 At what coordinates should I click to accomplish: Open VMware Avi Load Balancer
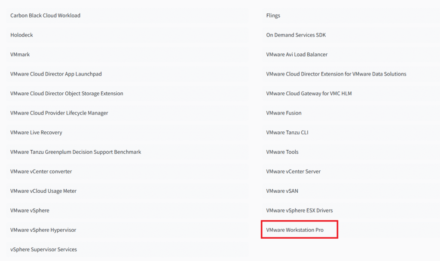[296, 55]
